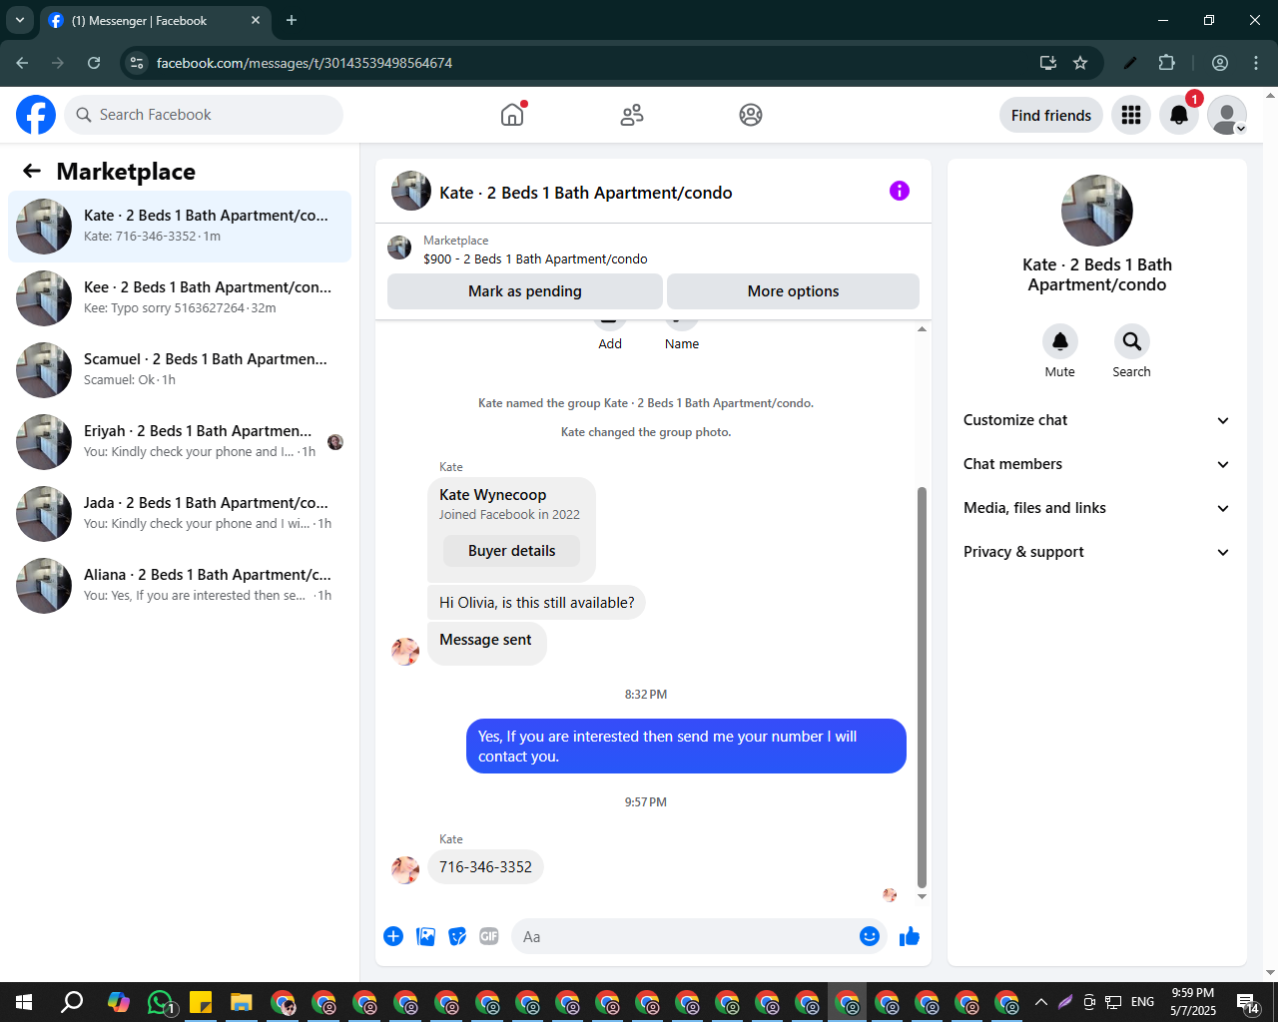Bookmark this page with star icon
Image resolution: width=1278 pixels, height=1022 pixels.
(x=1080, y=63)
